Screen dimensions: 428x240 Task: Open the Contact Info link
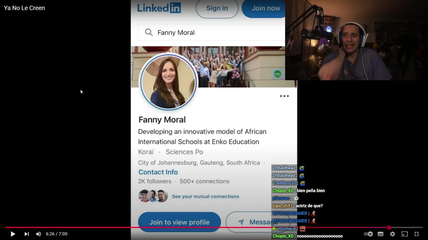click(x=158, y=172)
